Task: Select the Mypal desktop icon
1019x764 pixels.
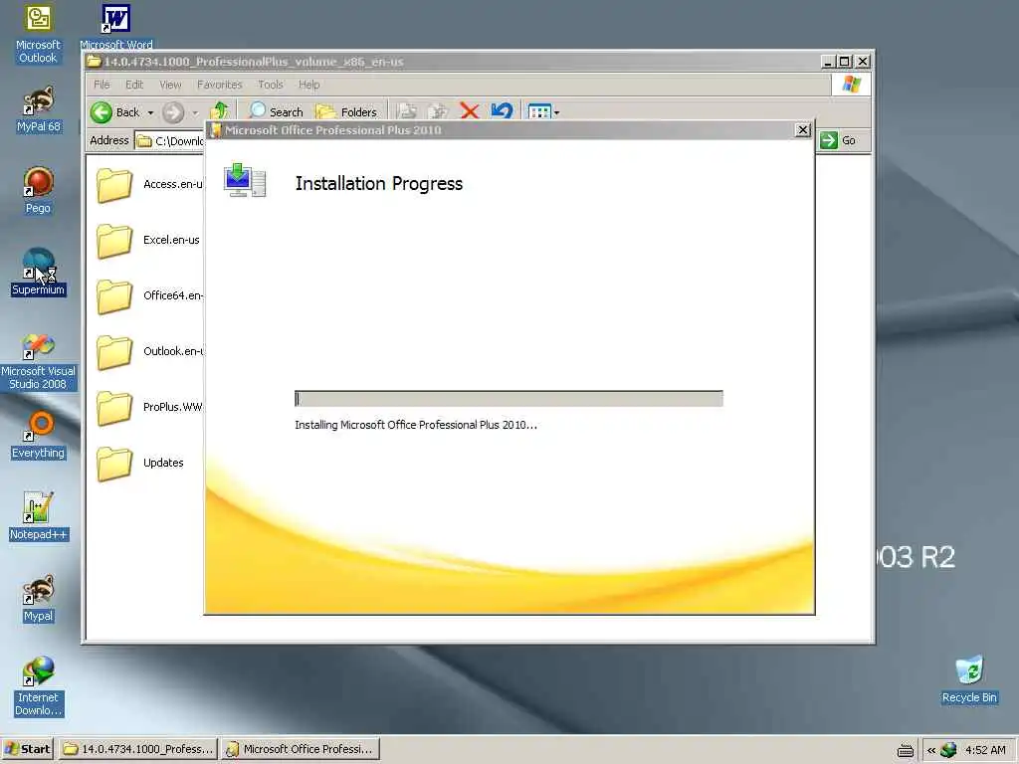Action: tap(39, 598)
